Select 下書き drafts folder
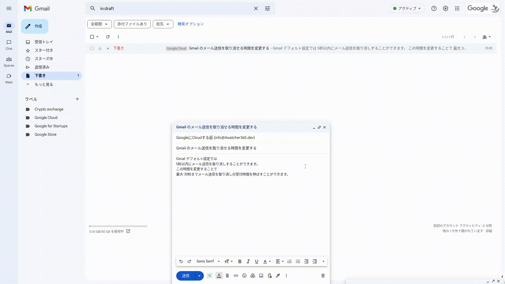Viewport: 505px width, 284px height. pyautogui.click(x=51, y=76)
